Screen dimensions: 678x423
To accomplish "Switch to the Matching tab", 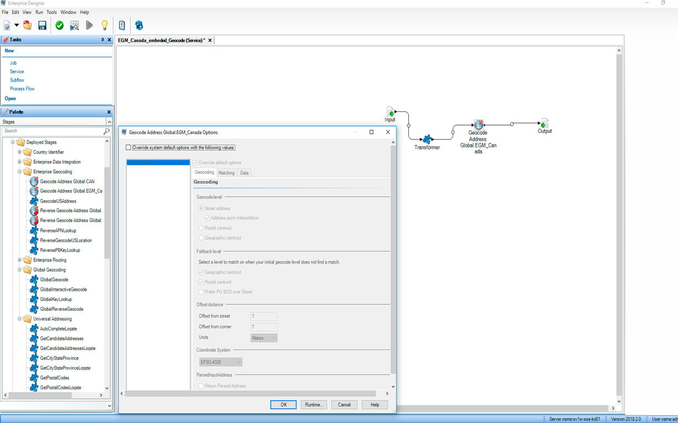I will click(226, 172).
